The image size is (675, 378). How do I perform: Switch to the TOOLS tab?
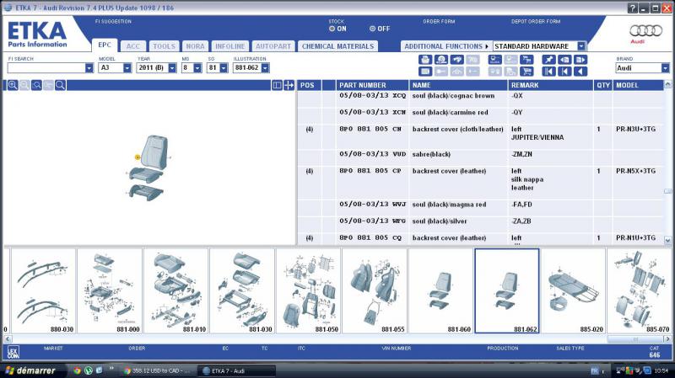pos(164,46)
